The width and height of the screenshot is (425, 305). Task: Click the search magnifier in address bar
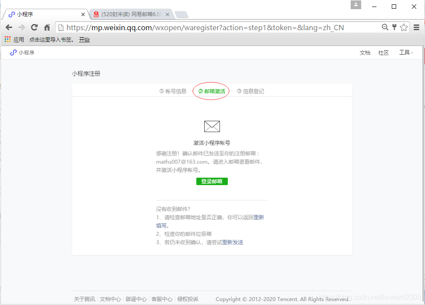(x=385, y=27)
